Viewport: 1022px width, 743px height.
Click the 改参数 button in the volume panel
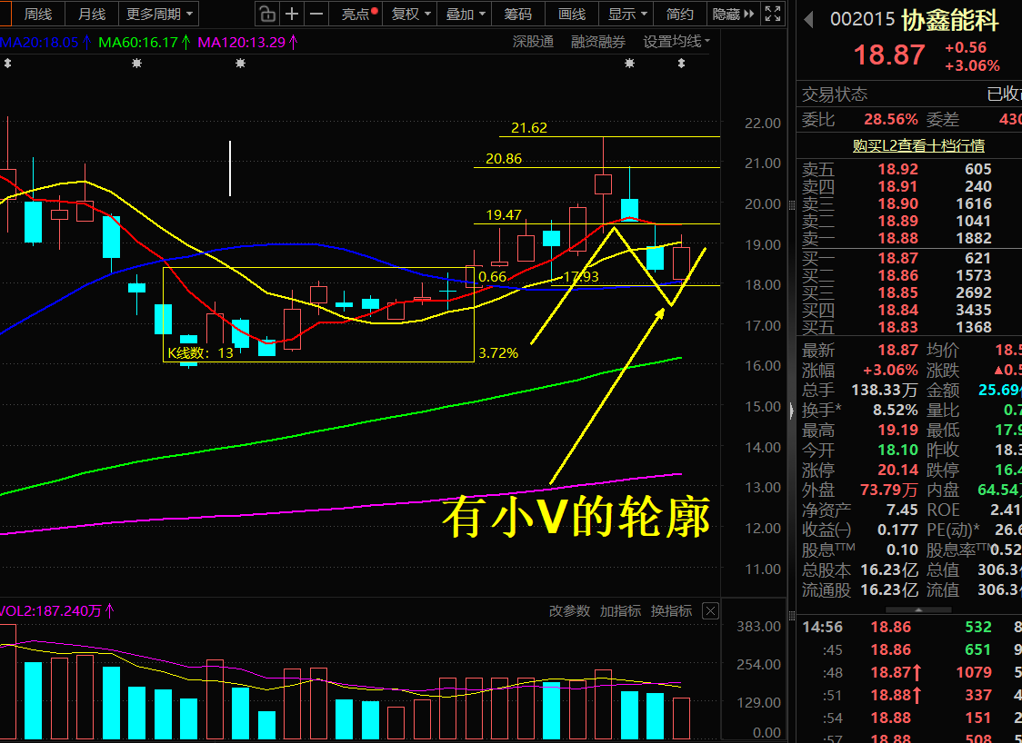[x=569, y=610]
